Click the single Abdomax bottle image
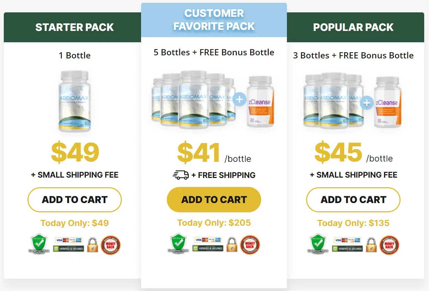 [x=74, y=101]
